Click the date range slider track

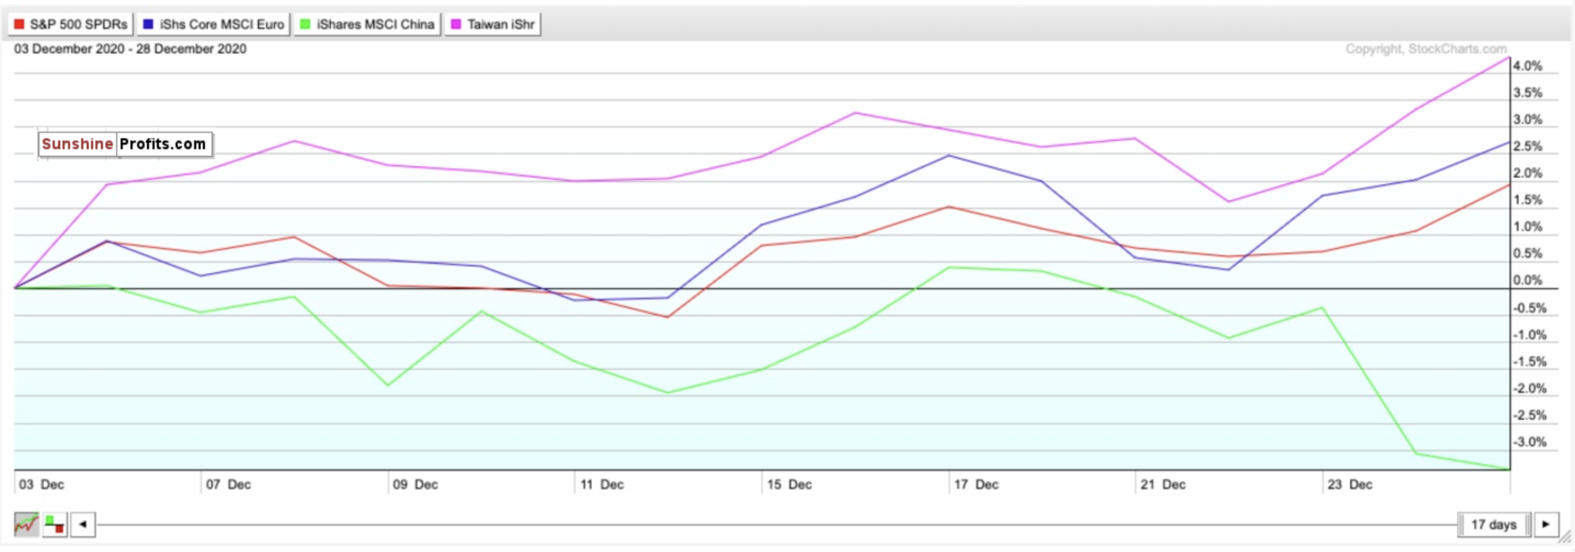(x=776, y=524)
